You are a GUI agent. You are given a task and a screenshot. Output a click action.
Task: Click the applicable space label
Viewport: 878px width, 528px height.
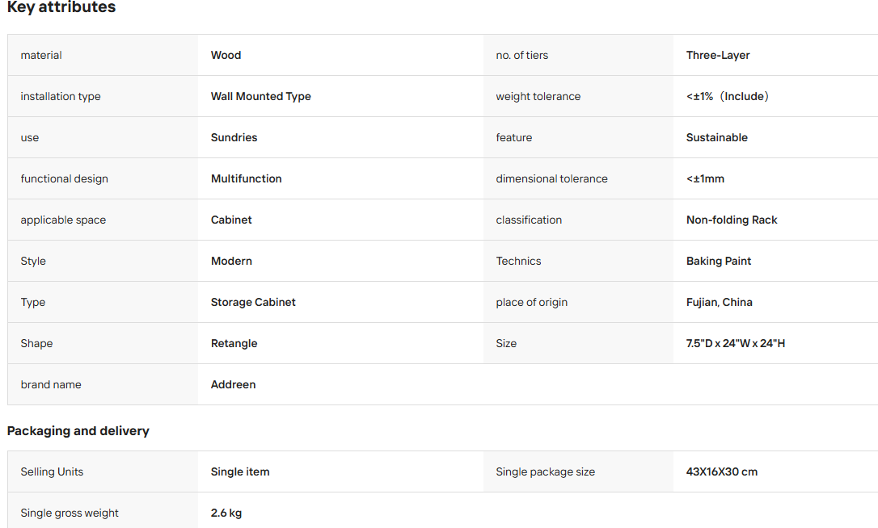click(x=63, y=220)
